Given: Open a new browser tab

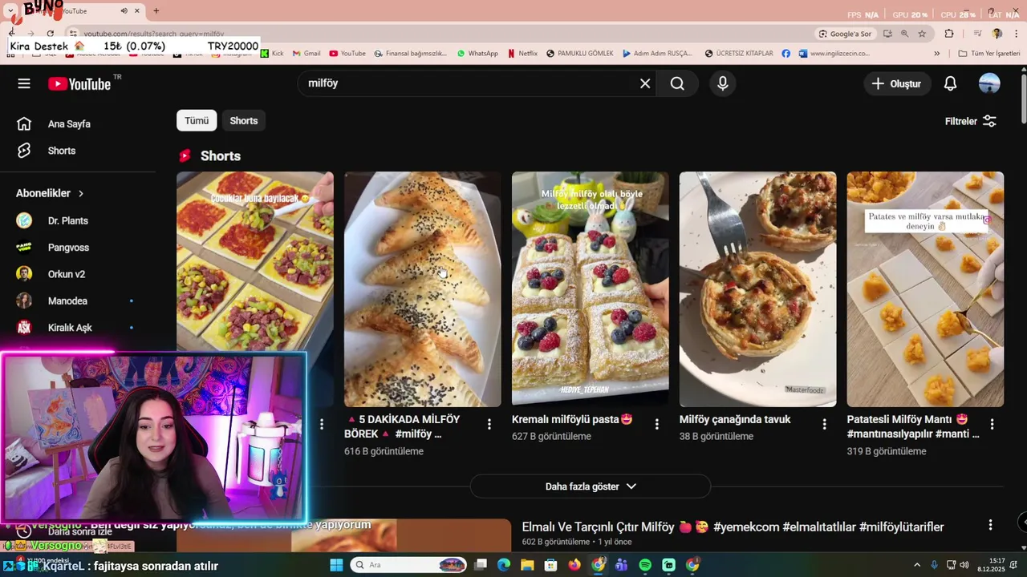Looking at the screenshot, I should click(x=156, y=10).
